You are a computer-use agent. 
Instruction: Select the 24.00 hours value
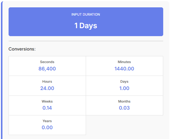[47, 88]
